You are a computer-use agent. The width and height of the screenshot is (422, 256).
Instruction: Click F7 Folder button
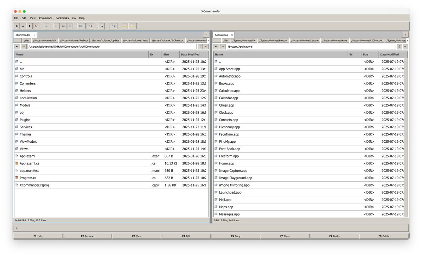(x=335, y=236)
